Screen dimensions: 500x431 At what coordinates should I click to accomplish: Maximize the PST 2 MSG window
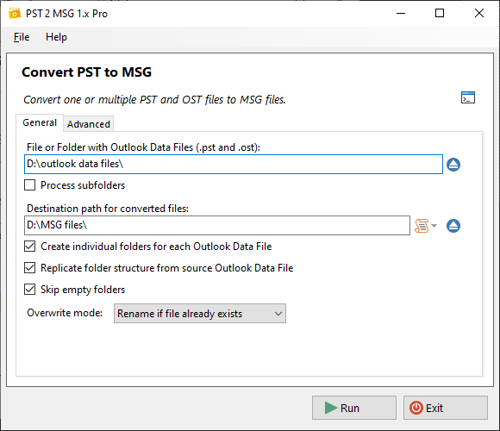coord(440,13)
